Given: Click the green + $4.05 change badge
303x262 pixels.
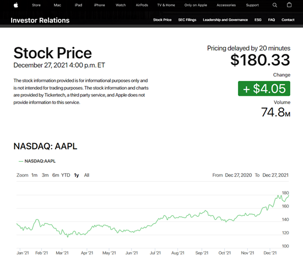Looking at the screenshot, I should [264, 89].
